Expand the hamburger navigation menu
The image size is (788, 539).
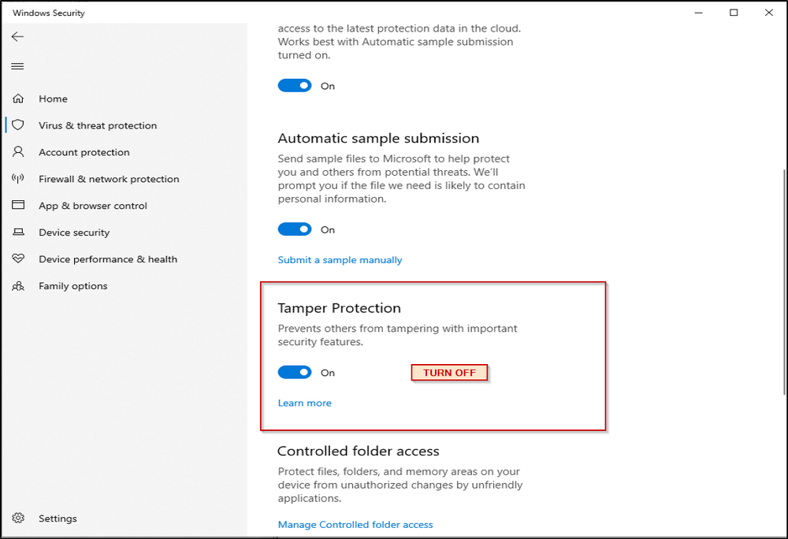[x=17, y=66]
